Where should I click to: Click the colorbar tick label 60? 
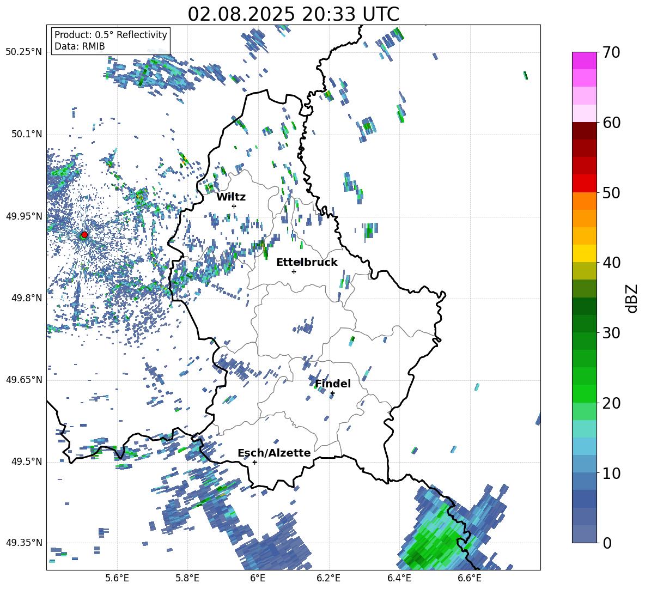tap(611, 123)
